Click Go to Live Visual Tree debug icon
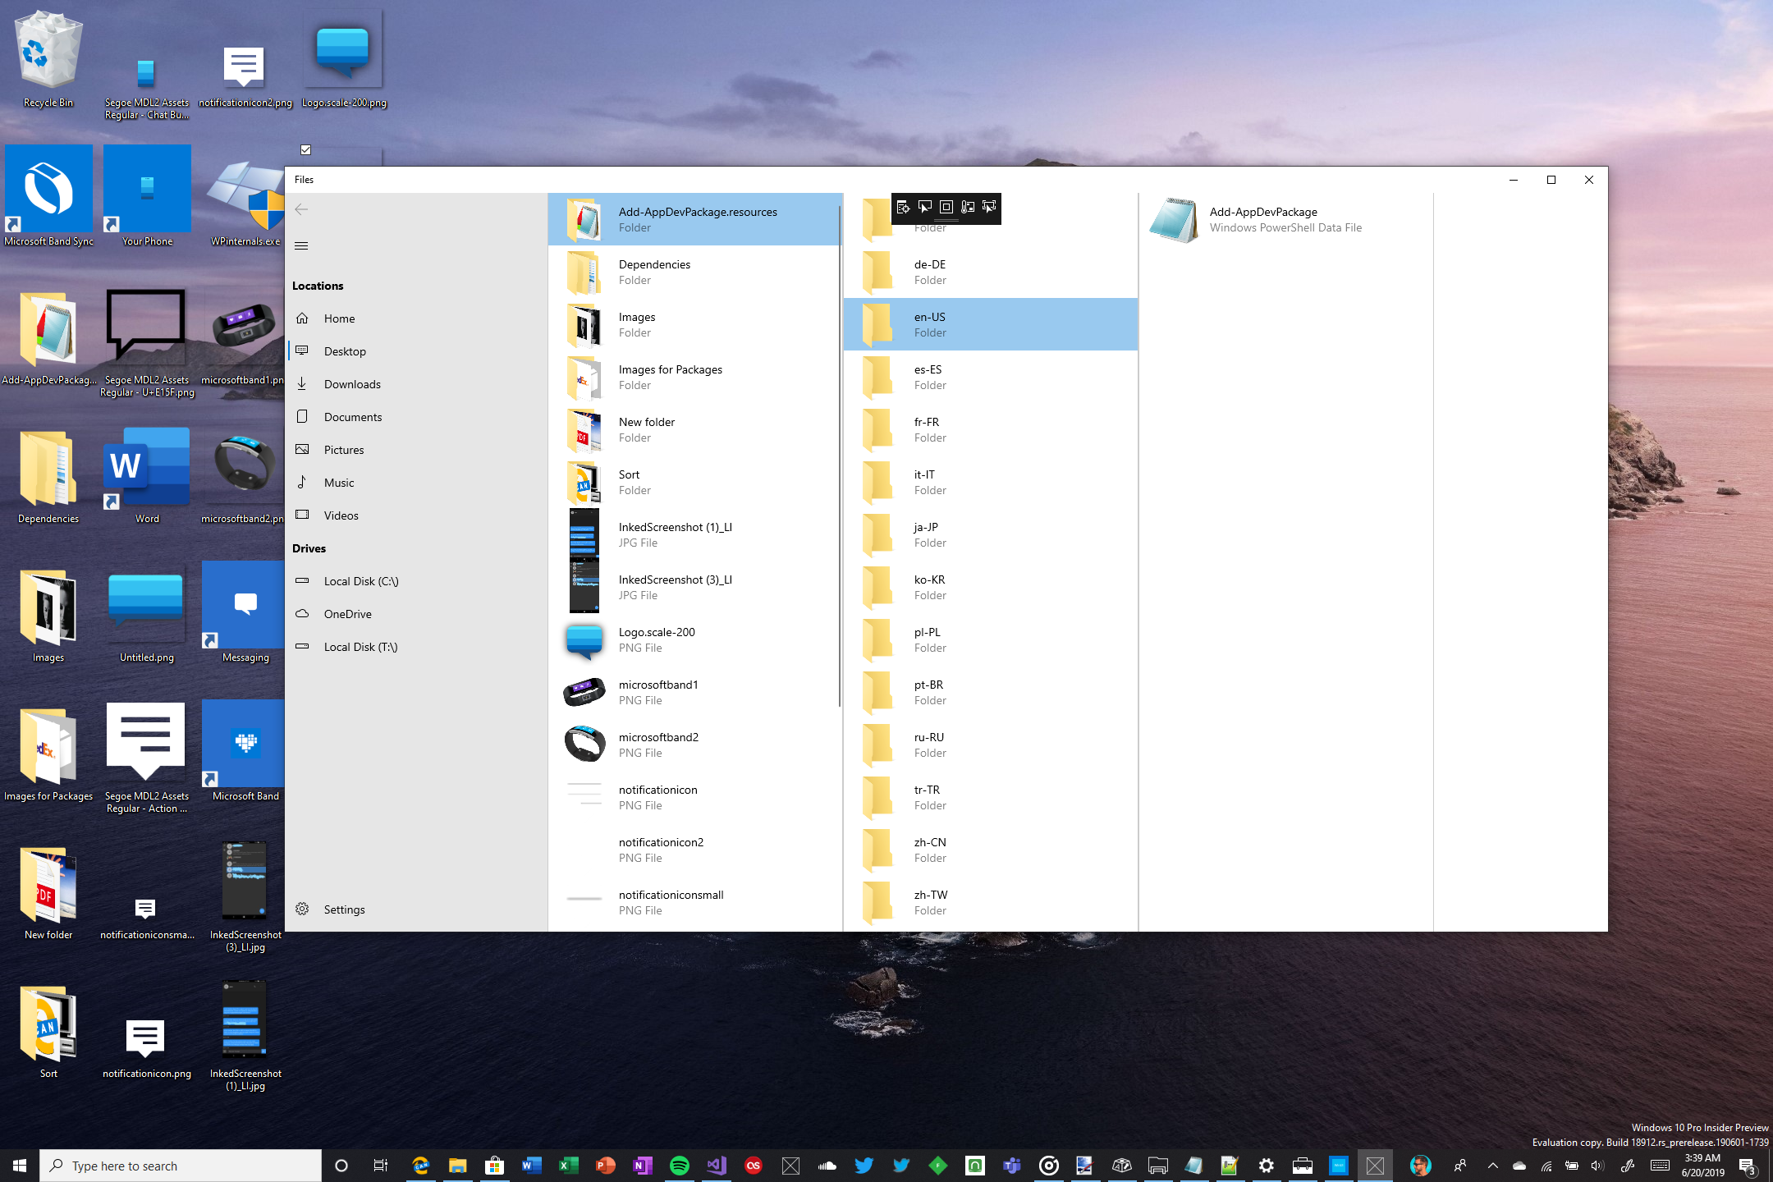The height and width of the screenshot is (1182, 1773). (904, 207)
